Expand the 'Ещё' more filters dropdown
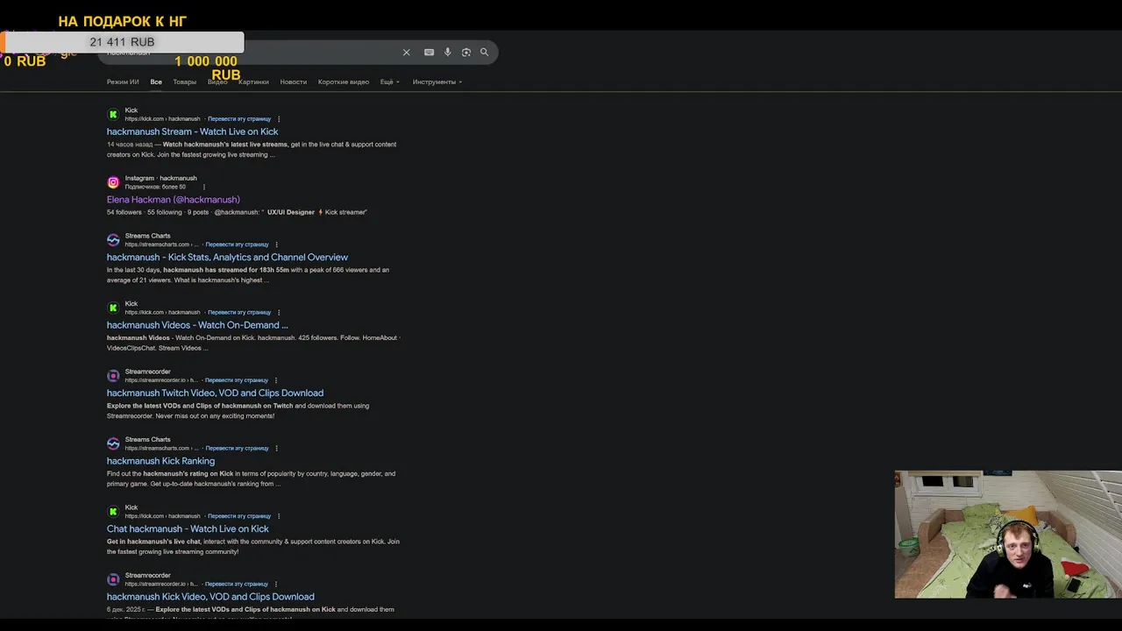The height and width of the screenshot is (631, 1122). click(389, 82)
